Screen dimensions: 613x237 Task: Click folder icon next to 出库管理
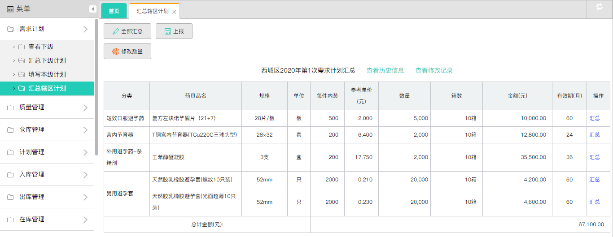pyautogui.click(x=10, y=197)
